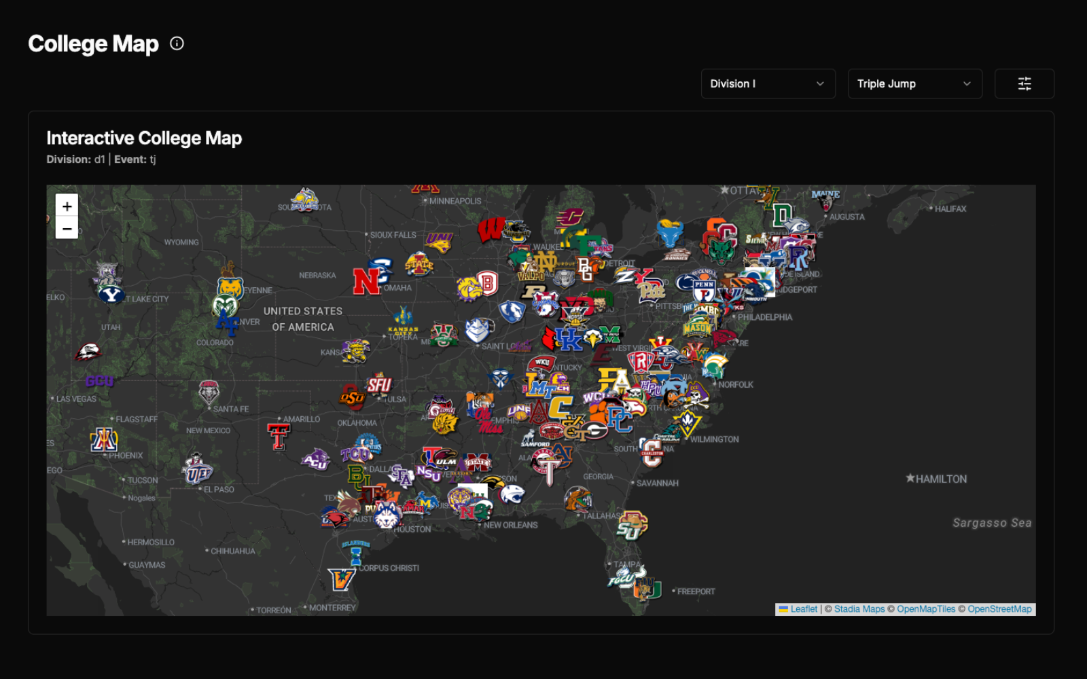Select the South Dakota State jackrabbit marker

pyautogui.click(x=304, y=200)
